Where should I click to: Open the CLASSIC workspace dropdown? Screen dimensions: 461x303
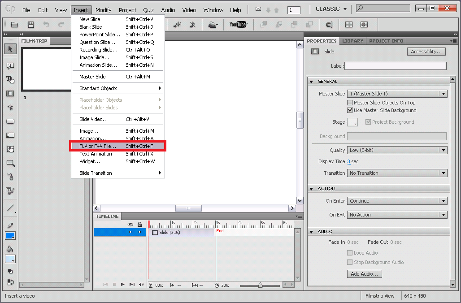point(331,9)
